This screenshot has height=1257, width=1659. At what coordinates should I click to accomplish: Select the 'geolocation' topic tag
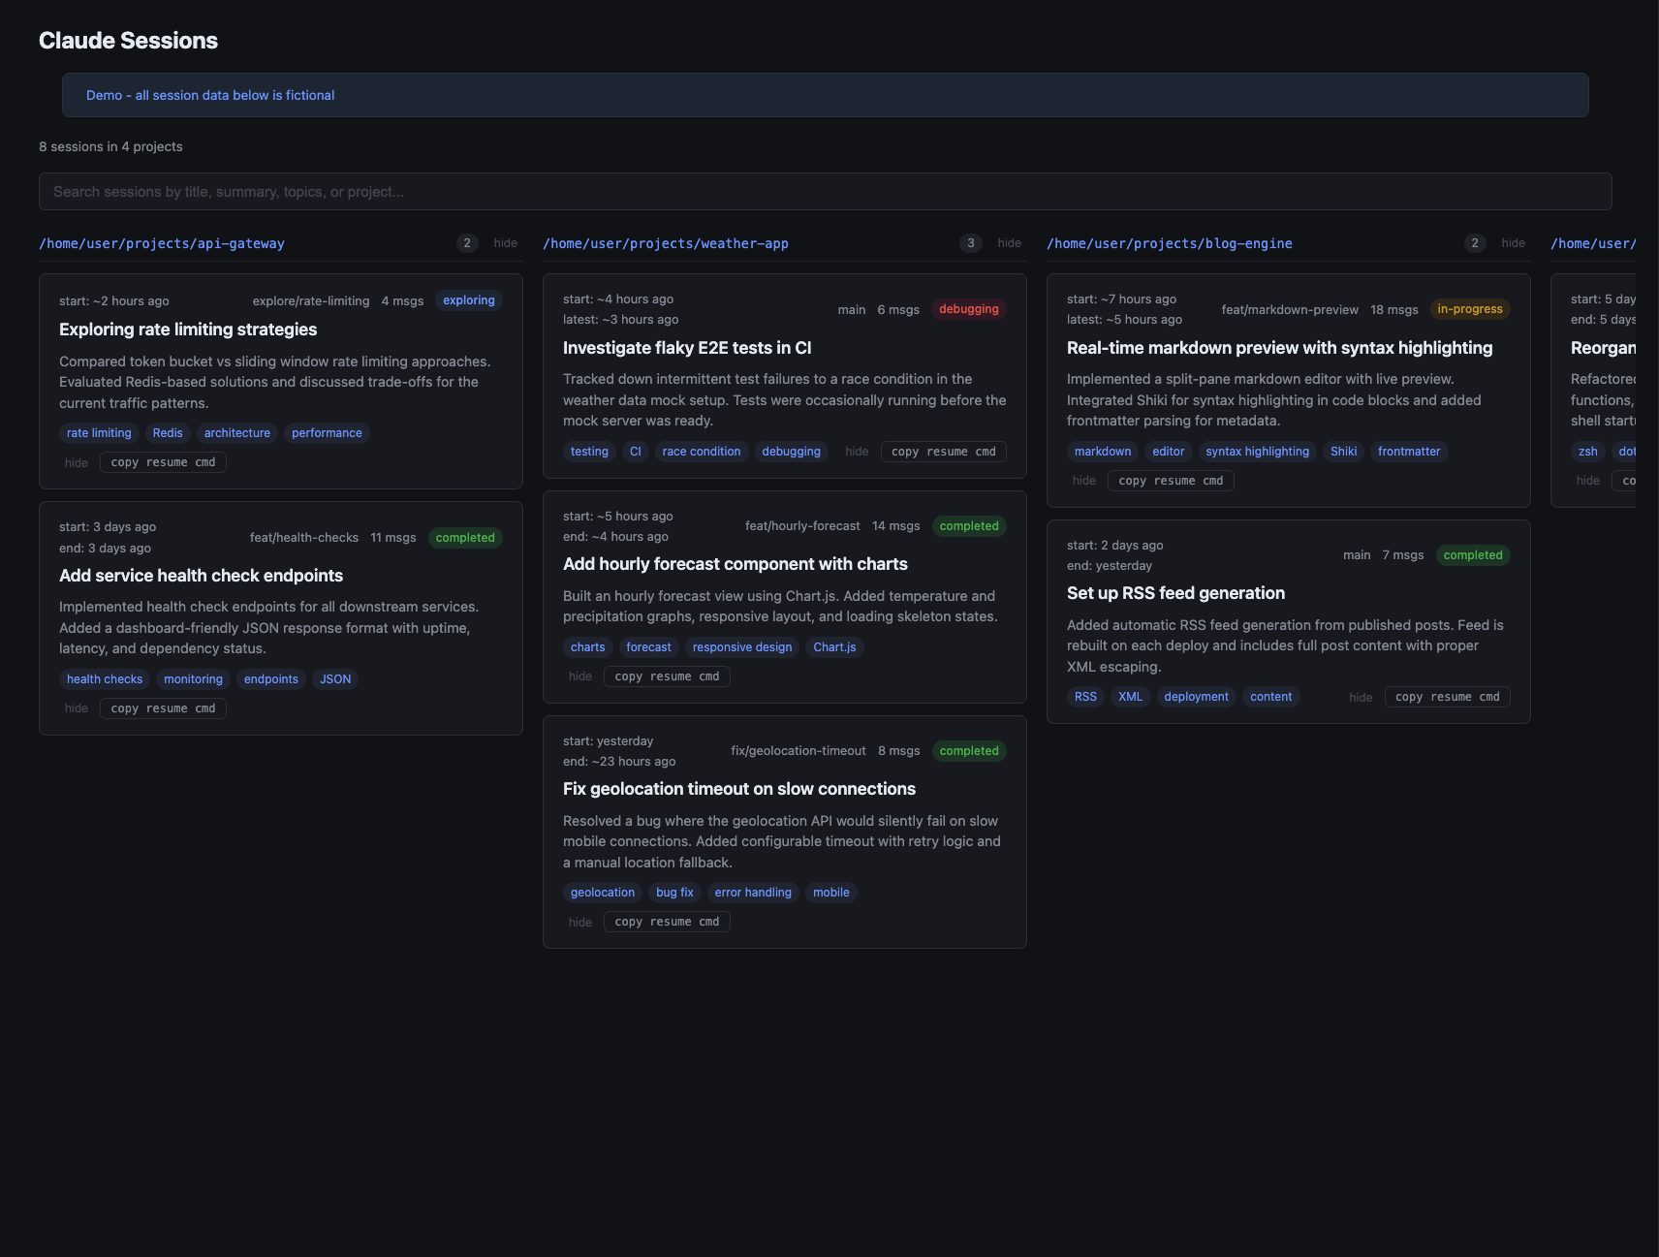[x=603, y=893]
